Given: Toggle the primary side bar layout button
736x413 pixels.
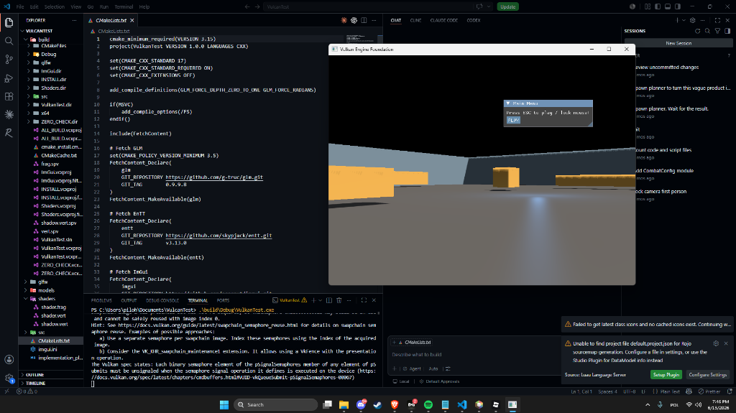Looking at the screenshot, I should pos(658,6).
